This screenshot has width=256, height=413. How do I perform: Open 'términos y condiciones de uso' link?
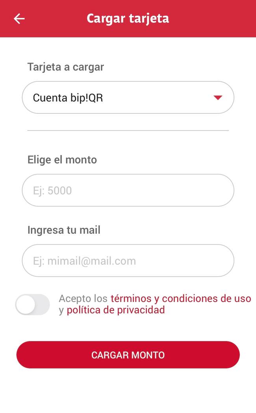point(180,299)
